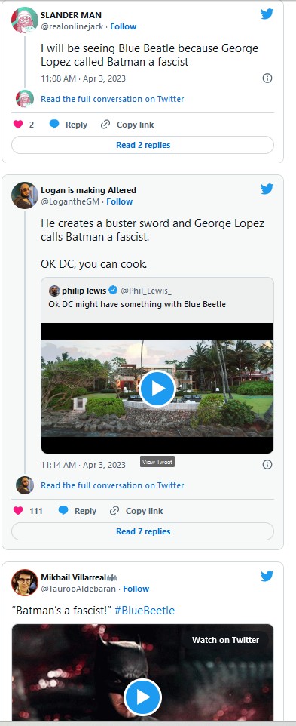Follow @realonlinejack
This screenshot has height=726, width=296.
(124, 27)
